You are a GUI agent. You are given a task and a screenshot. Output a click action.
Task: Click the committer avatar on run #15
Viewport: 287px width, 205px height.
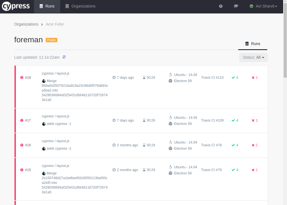coord(44,173)
